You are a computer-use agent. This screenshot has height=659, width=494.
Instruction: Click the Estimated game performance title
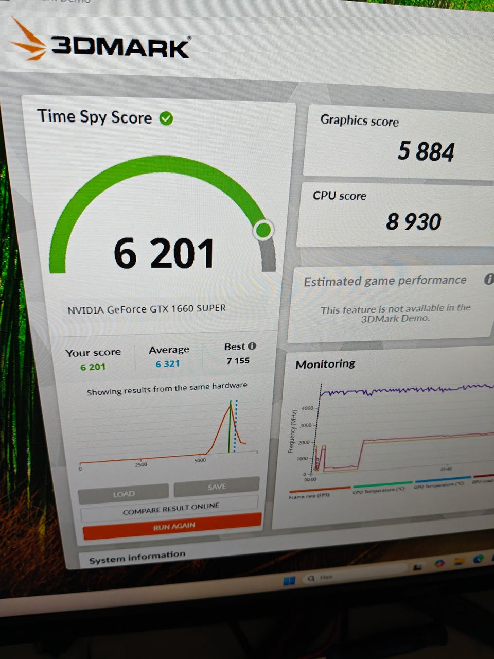point(385,281)
